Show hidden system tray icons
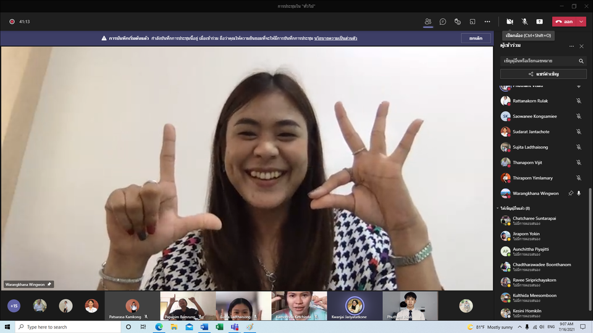This screenshot has width=593, height=333. 519,327
